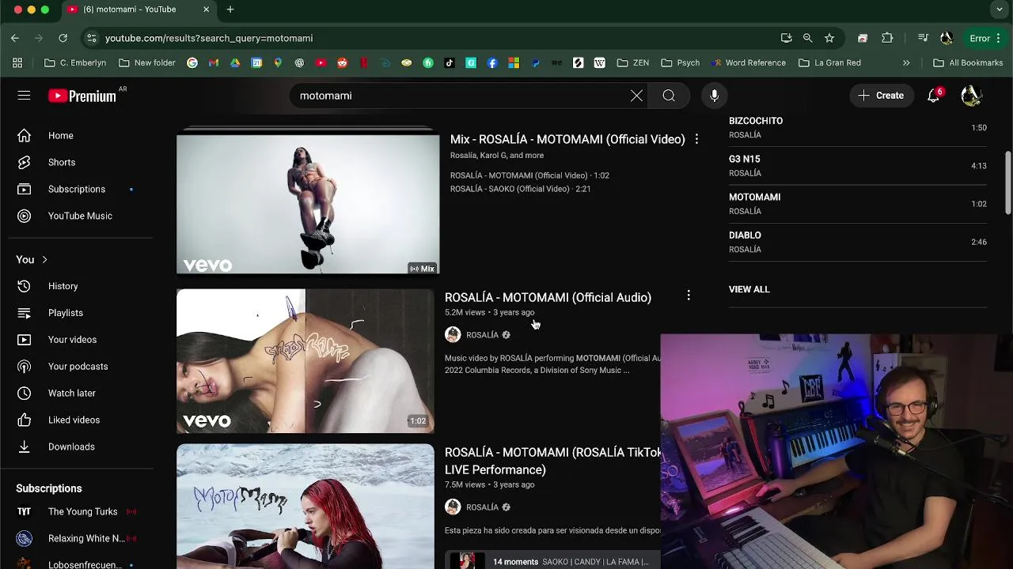
Task: Open the Chrome Error menu button
Action: pyautogui.click(x=986, y=38)
